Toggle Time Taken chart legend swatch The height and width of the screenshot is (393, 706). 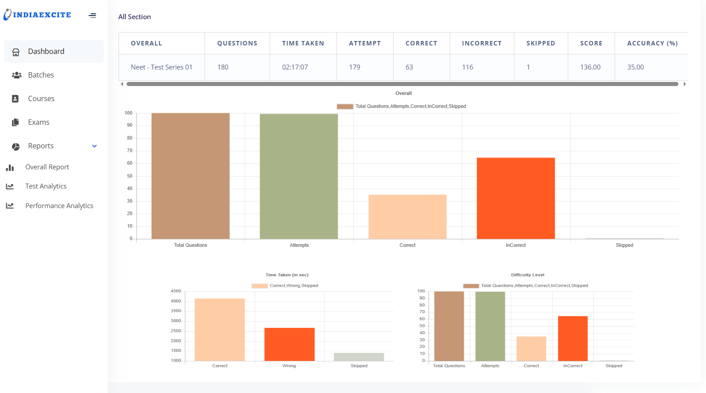coord(259,286)
